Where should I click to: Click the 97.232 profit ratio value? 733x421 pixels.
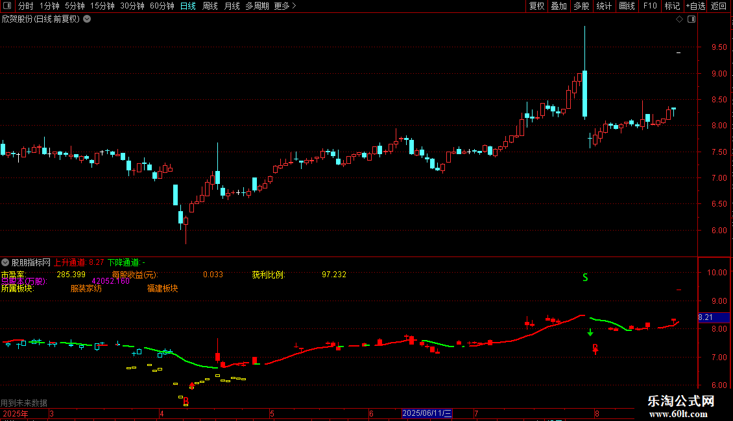coord(334,275)
